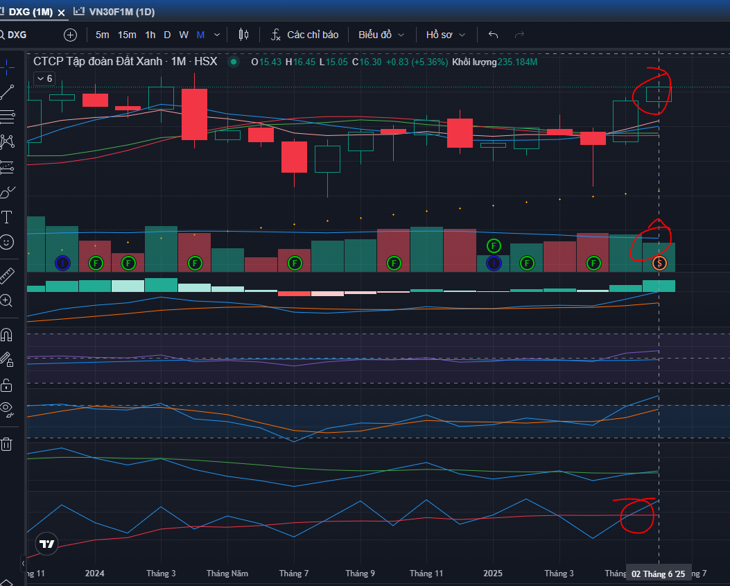Click the orange dividend $ marker

[x=659, y=264]
